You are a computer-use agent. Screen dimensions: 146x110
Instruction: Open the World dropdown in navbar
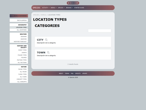[54, 8]
